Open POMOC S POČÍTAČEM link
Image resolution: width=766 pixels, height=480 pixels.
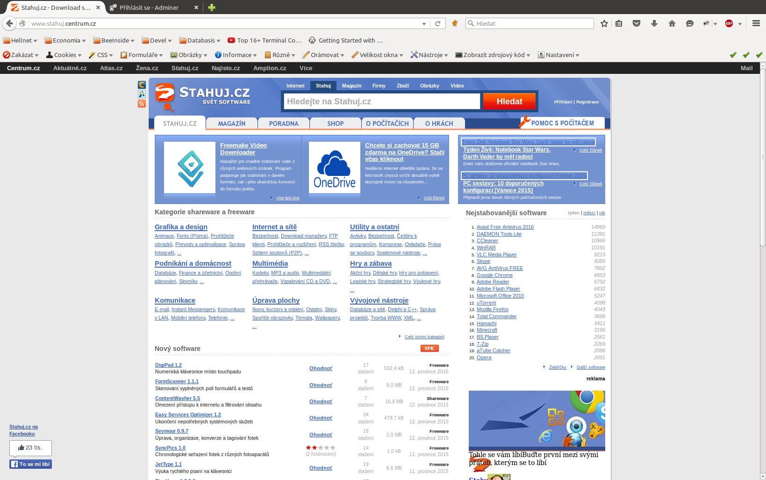563,123
